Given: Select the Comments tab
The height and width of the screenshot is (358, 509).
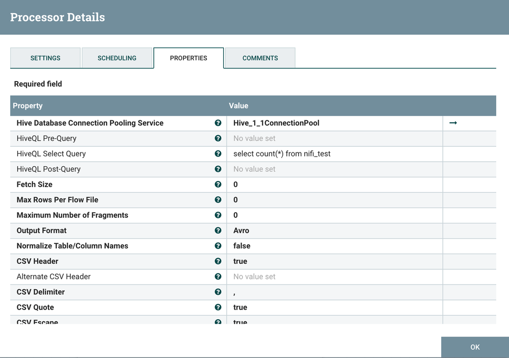Looking at the screenshot, I should (260, 58).
